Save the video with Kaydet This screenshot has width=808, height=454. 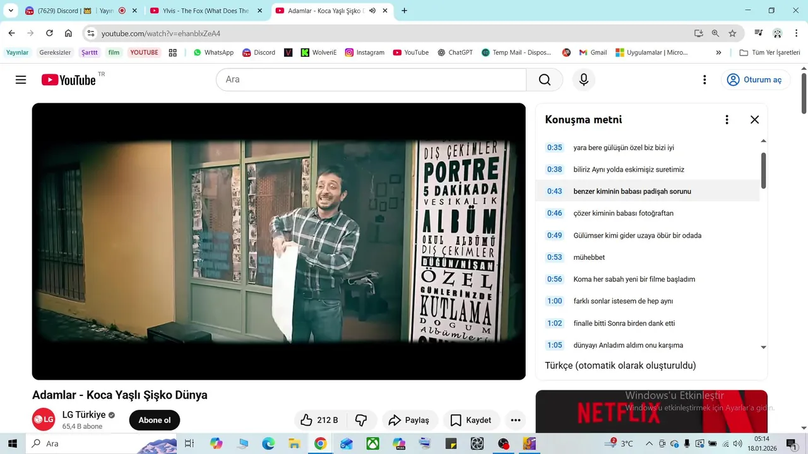click(x=472, y=420)
